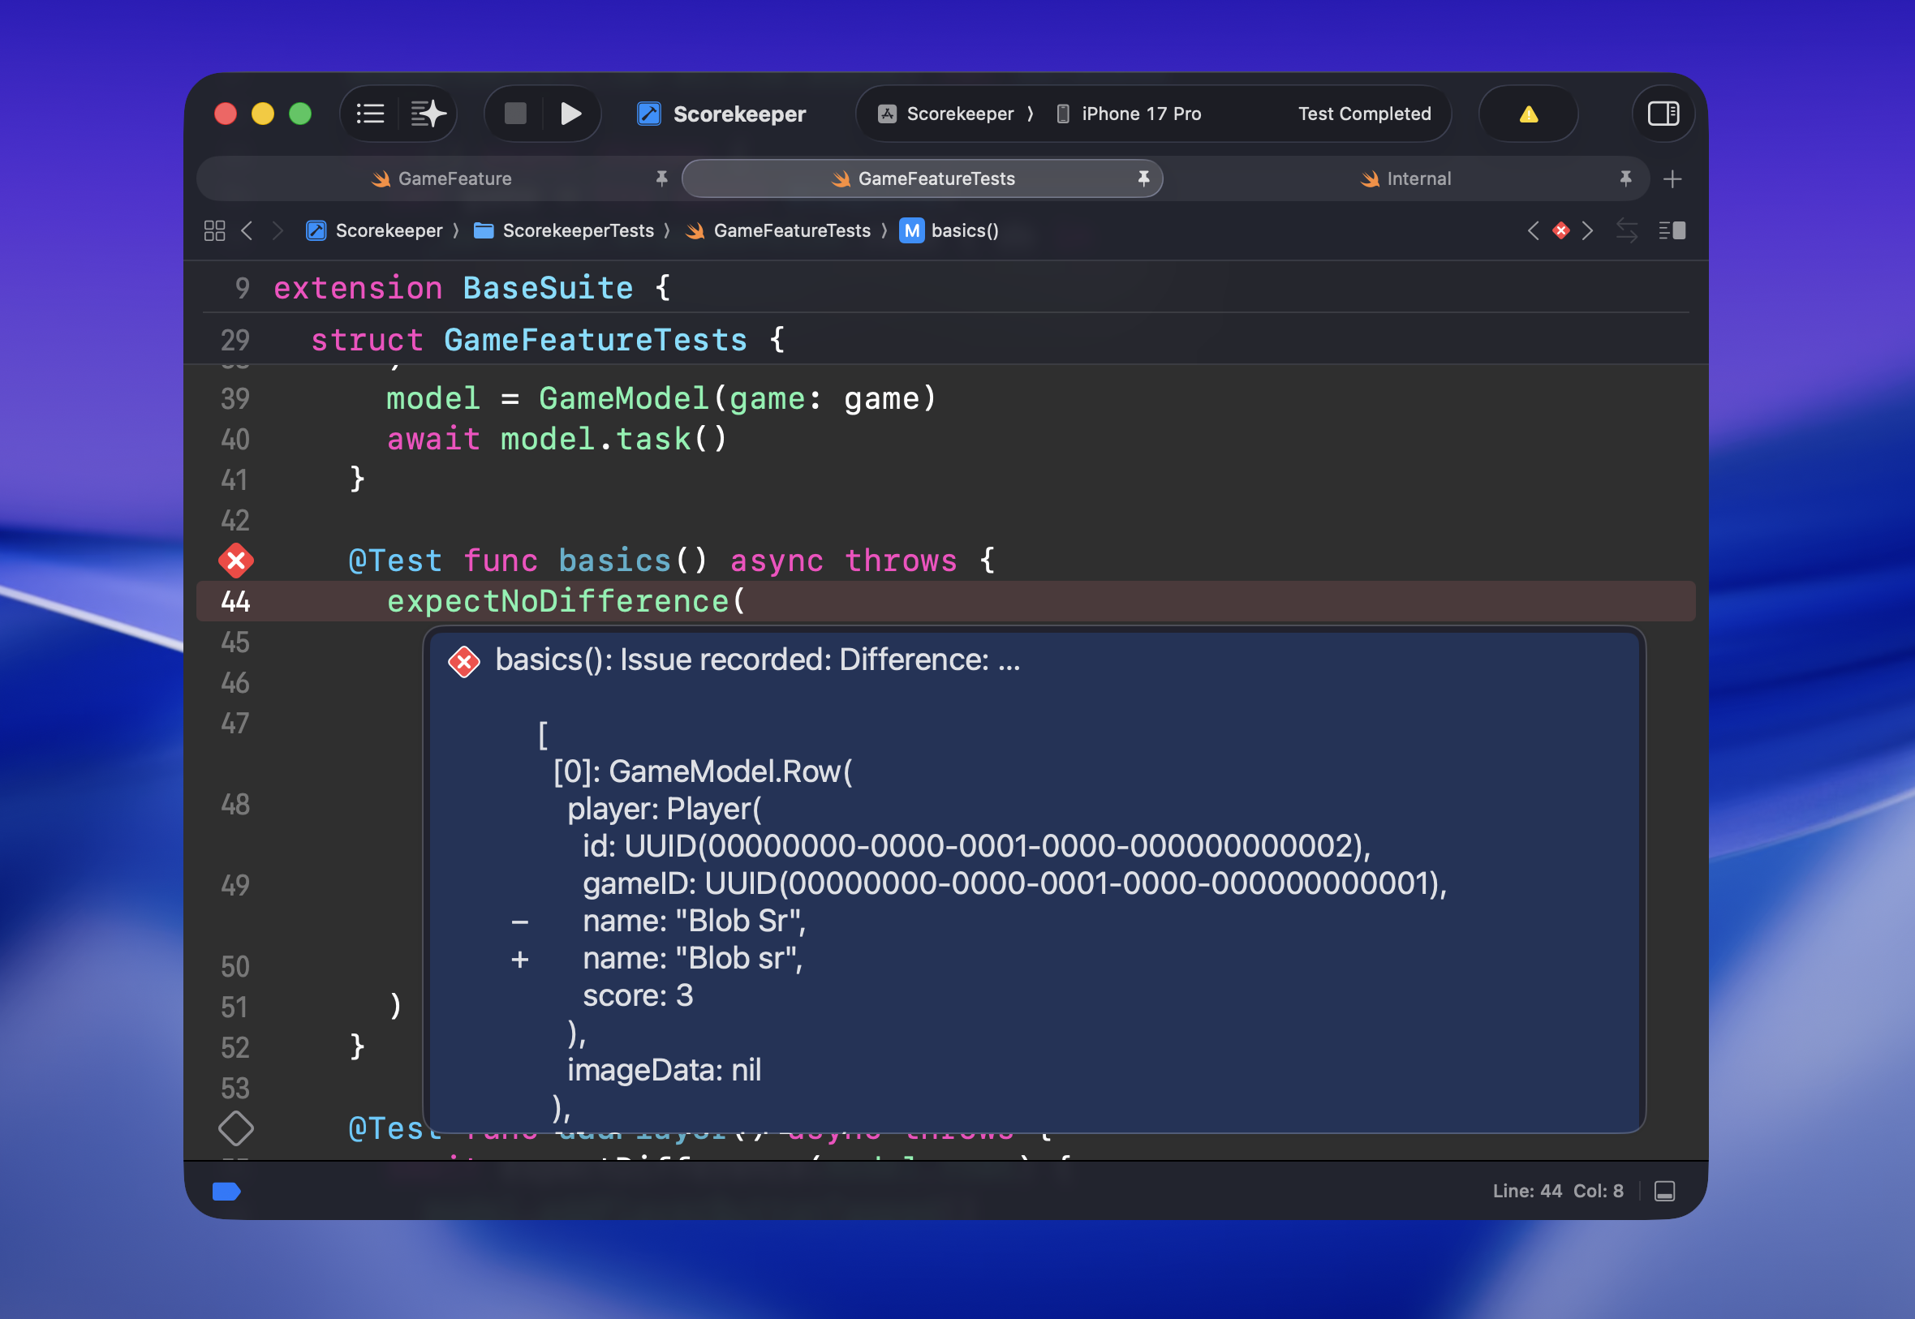The height and width of the screenshot is (1319, 1915).
Task: Open the ScorekeeperTests folder breadcrumb
Action: pos(577,230)
